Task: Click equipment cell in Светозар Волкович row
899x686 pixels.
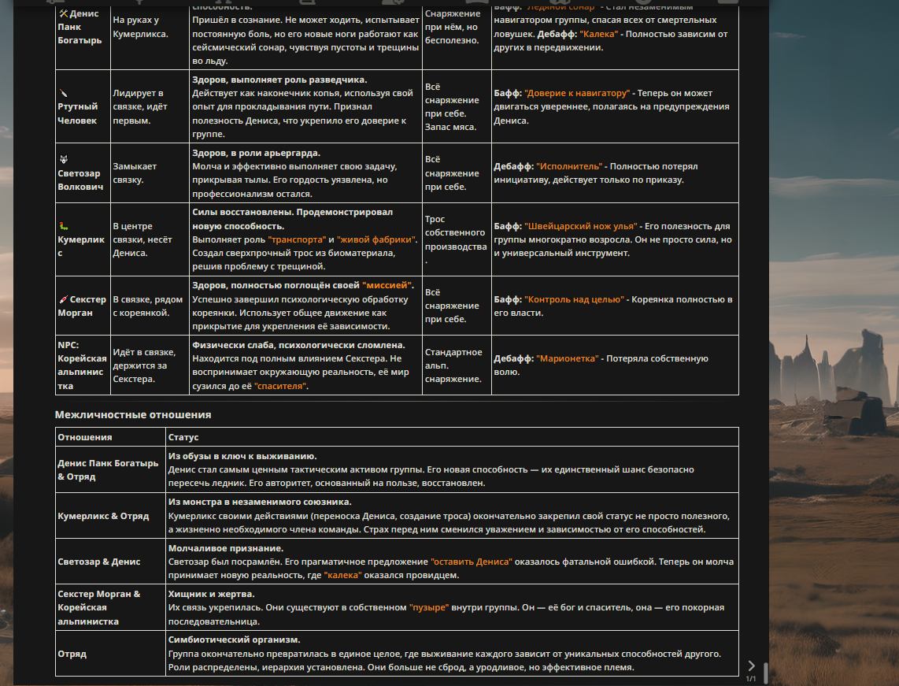Action: point(457,172)
